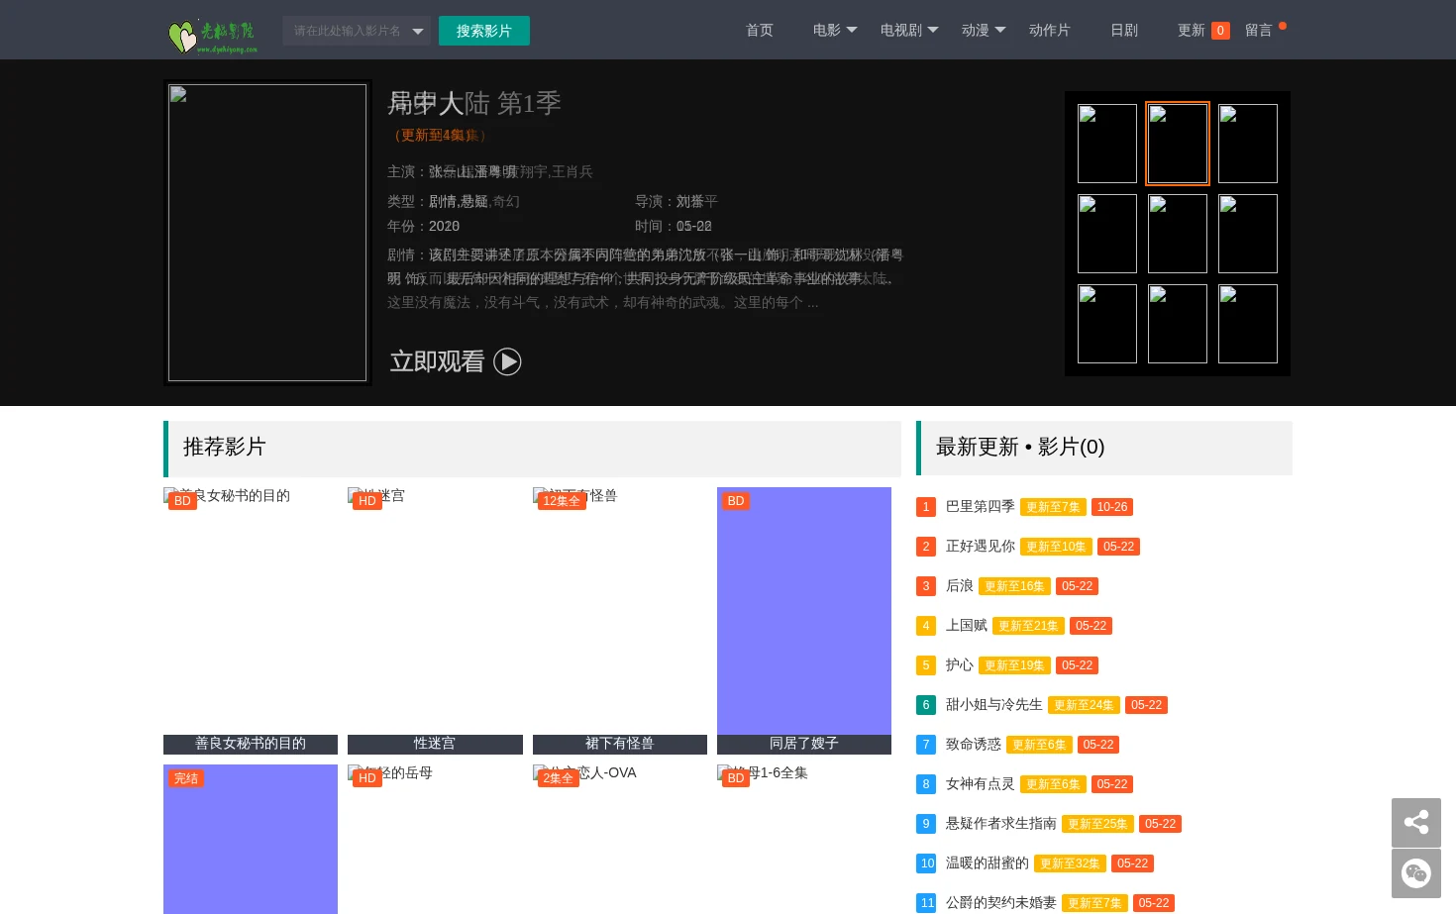Expand the 电视剧 menu arrow
The image size is (1456, 914).
[933, 30]
